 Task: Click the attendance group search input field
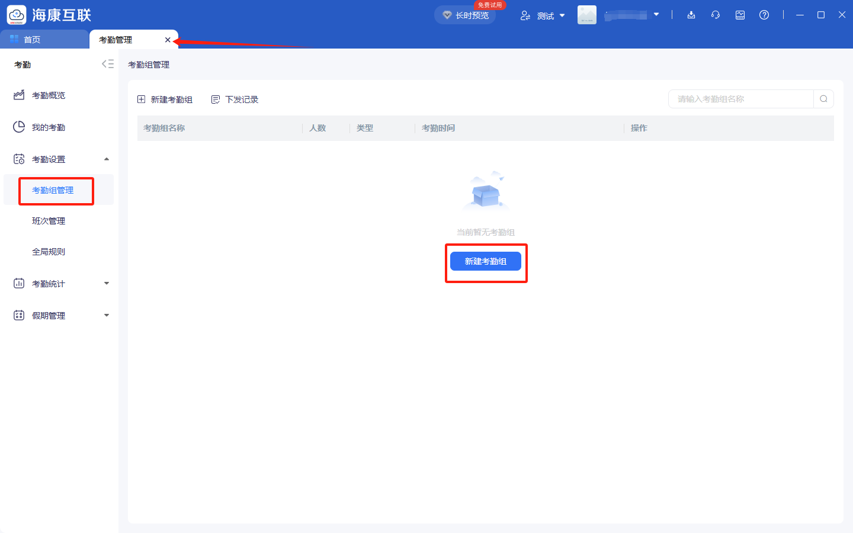click(740, 99)
